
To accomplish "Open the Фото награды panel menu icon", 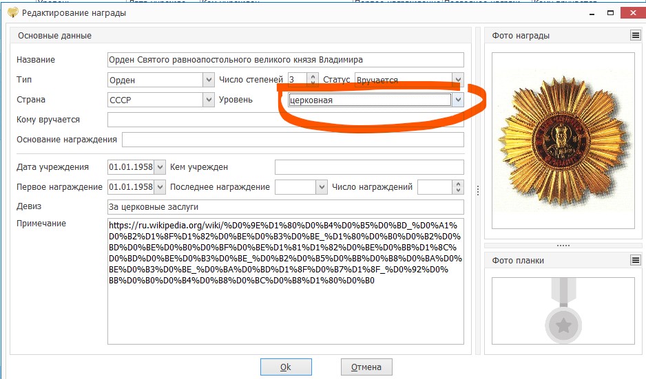I will (635, 35).
